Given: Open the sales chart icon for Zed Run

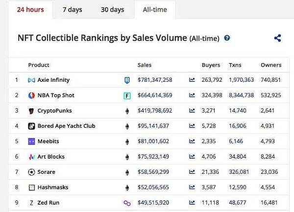Looking at the screenshot, I should (x=192, y=202).
